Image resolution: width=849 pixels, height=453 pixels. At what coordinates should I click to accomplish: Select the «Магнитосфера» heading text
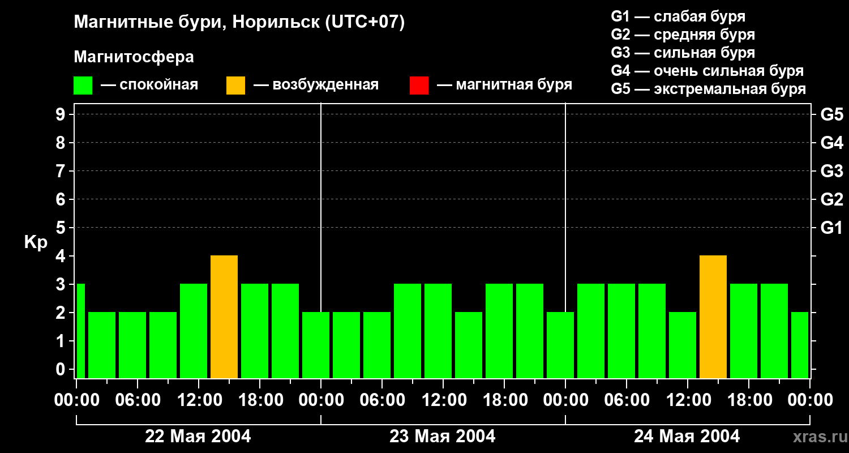point(134,57)
